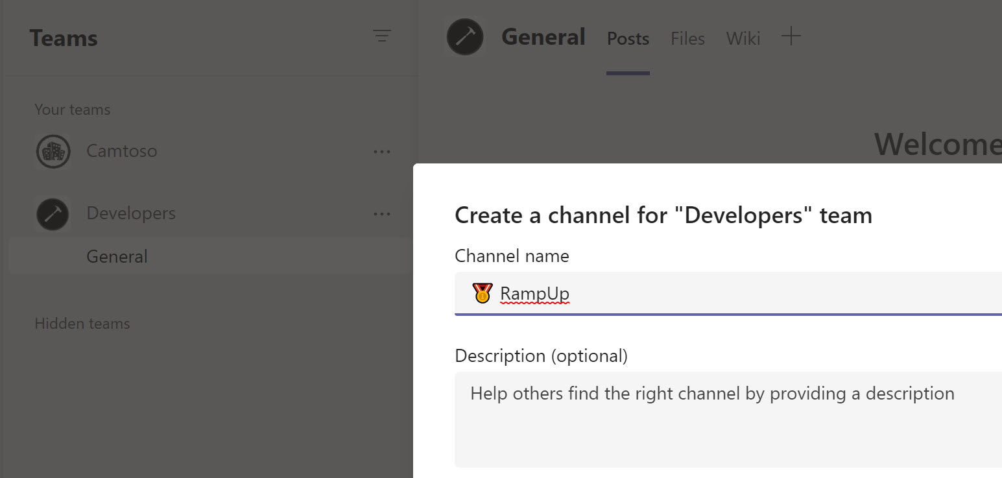Click the Camtoso team avatar icon
Viewport: 1002px width, 478px height.
pyautogui.click(x=53, y=152)
